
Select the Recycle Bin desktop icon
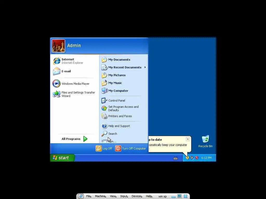(x=205, y=141)
